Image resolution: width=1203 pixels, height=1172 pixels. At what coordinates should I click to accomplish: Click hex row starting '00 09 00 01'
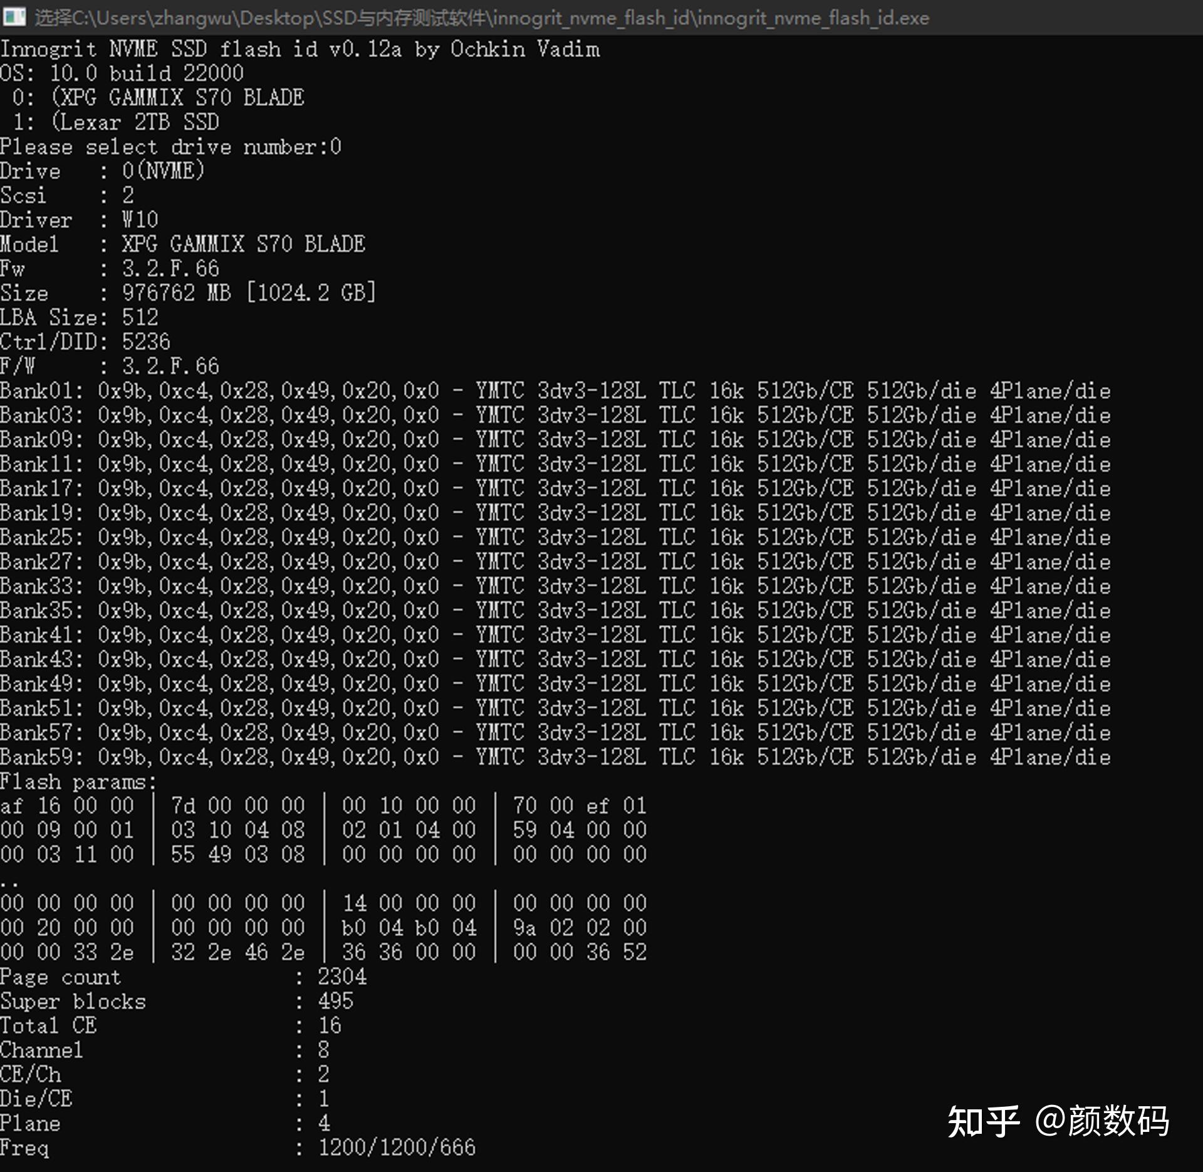323,830
